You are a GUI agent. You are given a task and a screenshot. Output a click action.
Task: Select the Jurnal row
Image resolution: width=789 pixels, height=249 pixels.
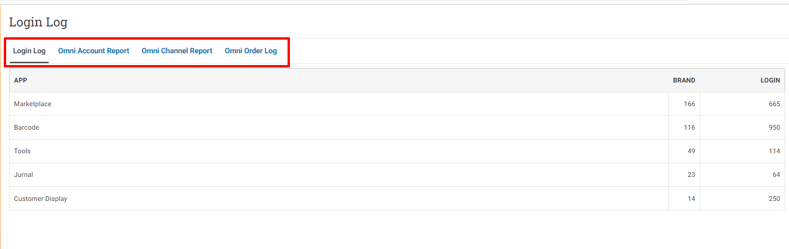pyautogui.click(x=397, y=175)
